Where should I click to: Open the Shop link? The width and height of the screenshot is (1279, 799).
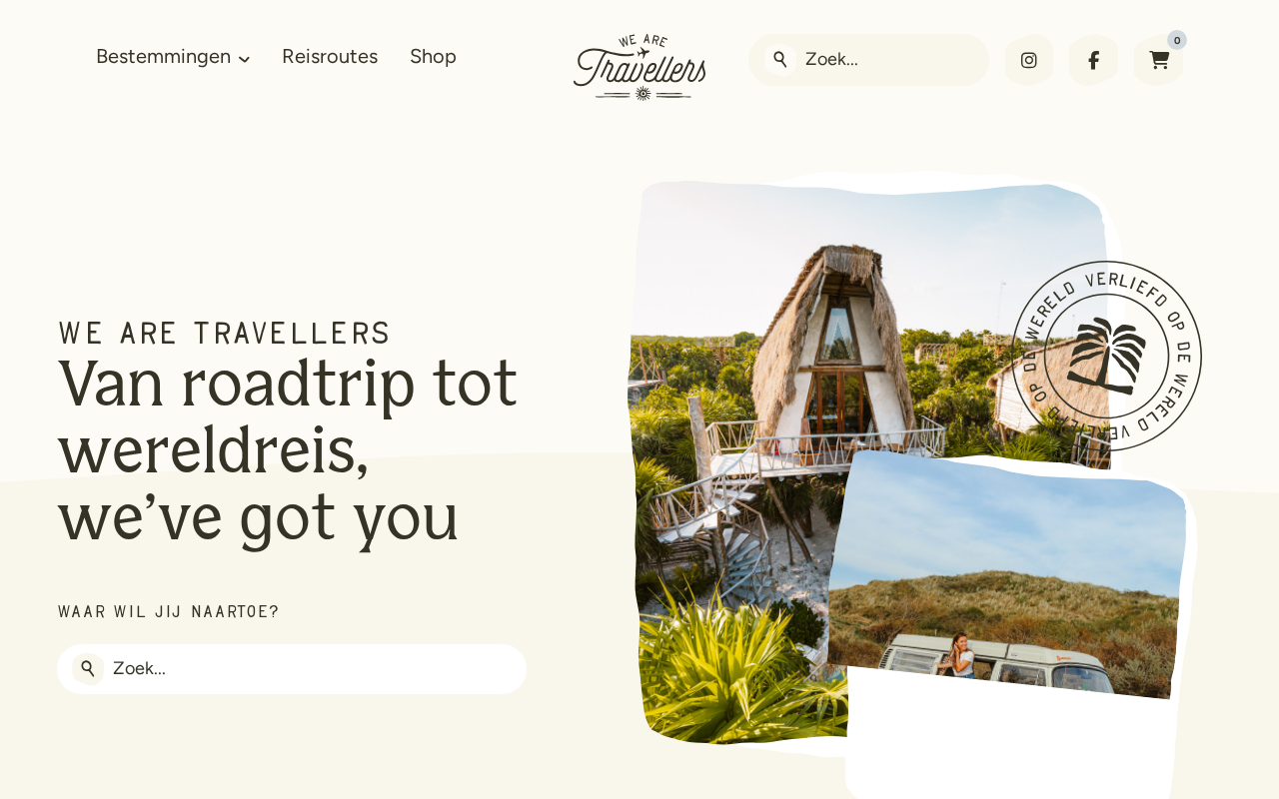pos(433,57)
